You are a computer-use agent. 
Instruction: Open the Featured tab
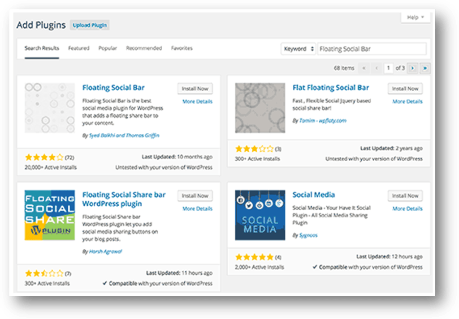(x=79, y=48)
